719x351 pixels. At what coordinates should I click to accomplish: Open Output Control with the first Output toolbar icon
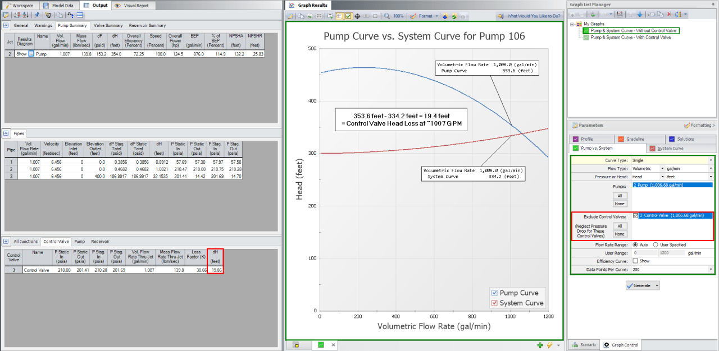point(6,16)
